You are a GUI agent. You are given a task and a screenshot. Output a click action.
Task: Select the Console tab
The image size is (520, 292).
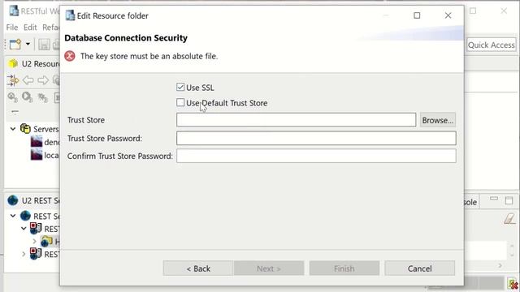coord(470,202)
